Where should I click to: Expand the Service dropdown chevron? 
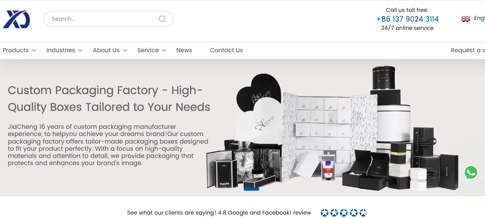coord(163,50)
